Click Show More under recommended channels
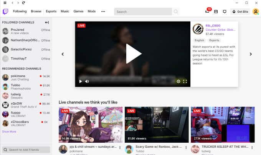Viewport: 261px width, 155px height. 9,132
